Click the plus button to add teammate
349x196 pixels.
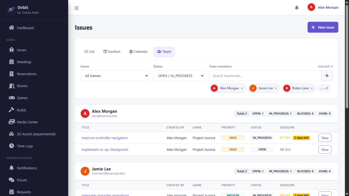327,76
